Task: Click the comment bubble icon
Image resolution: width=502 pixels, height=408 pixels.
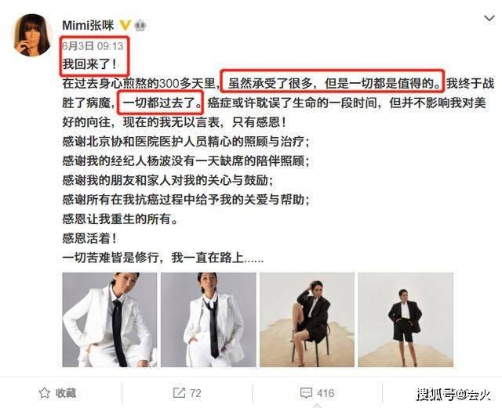Action: tap(306, 393)
